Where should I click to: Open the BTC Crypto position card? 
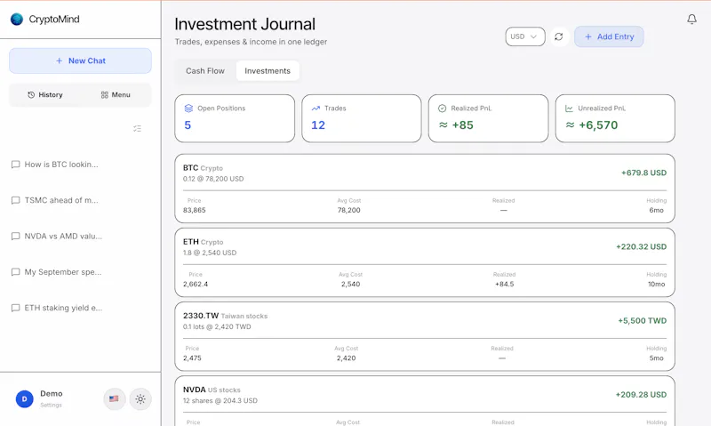[x=425, y=189]
